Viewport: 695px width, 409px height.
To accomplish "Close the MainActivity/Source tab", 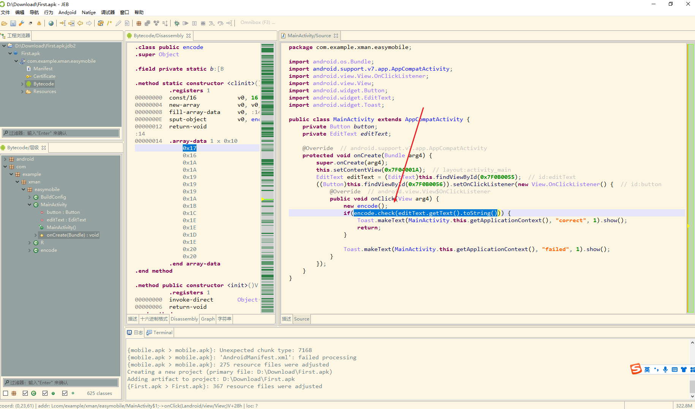I will pyautogui.click(x=336, y=36).
